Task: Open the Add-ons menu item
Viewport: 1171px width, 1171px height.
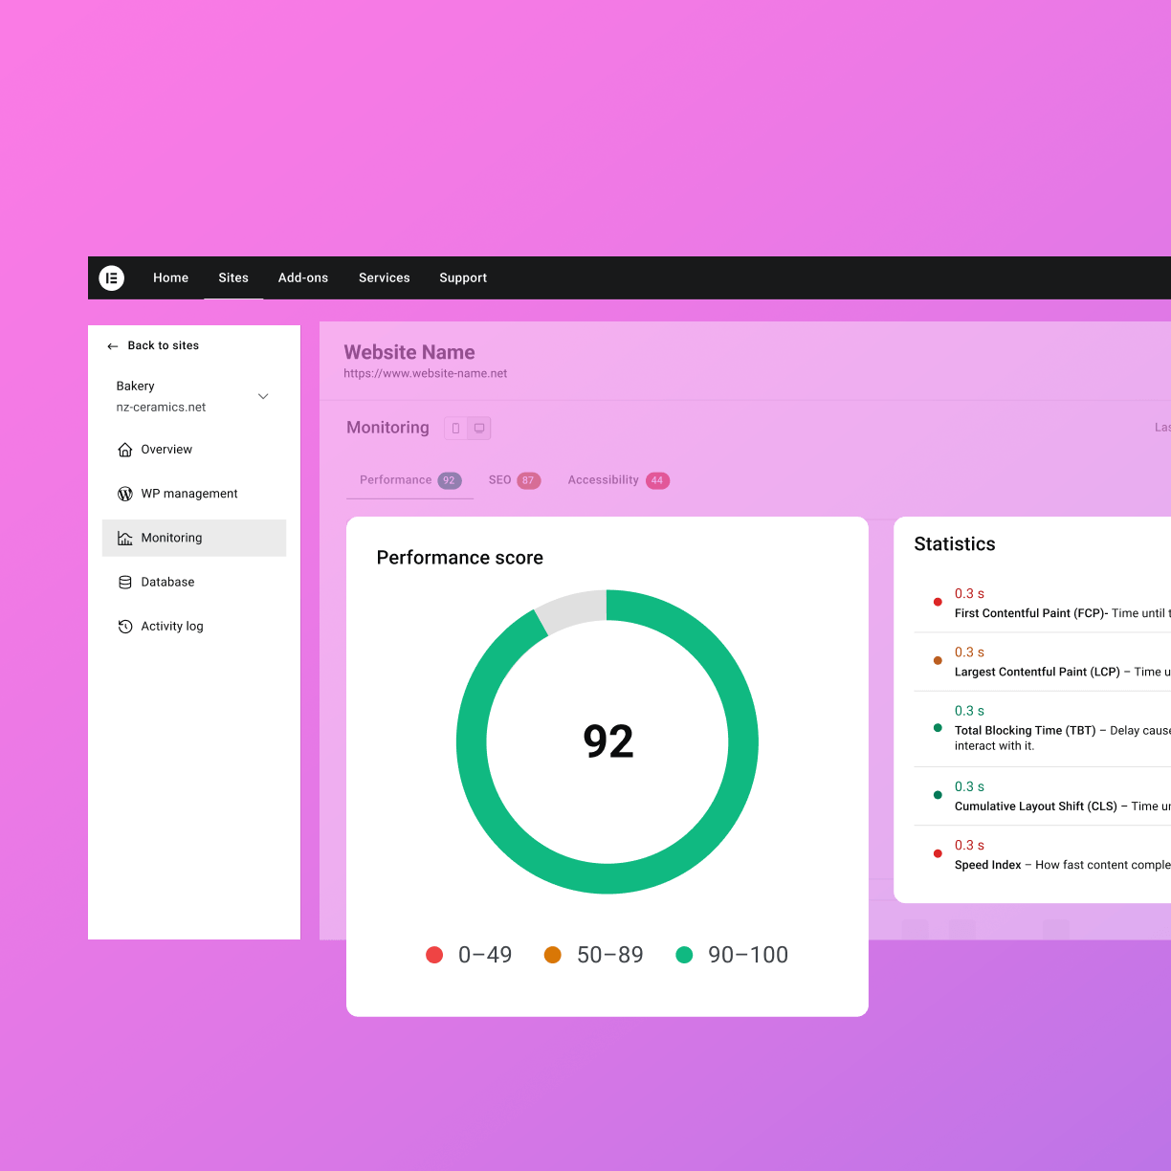Action: coord(302,278)
